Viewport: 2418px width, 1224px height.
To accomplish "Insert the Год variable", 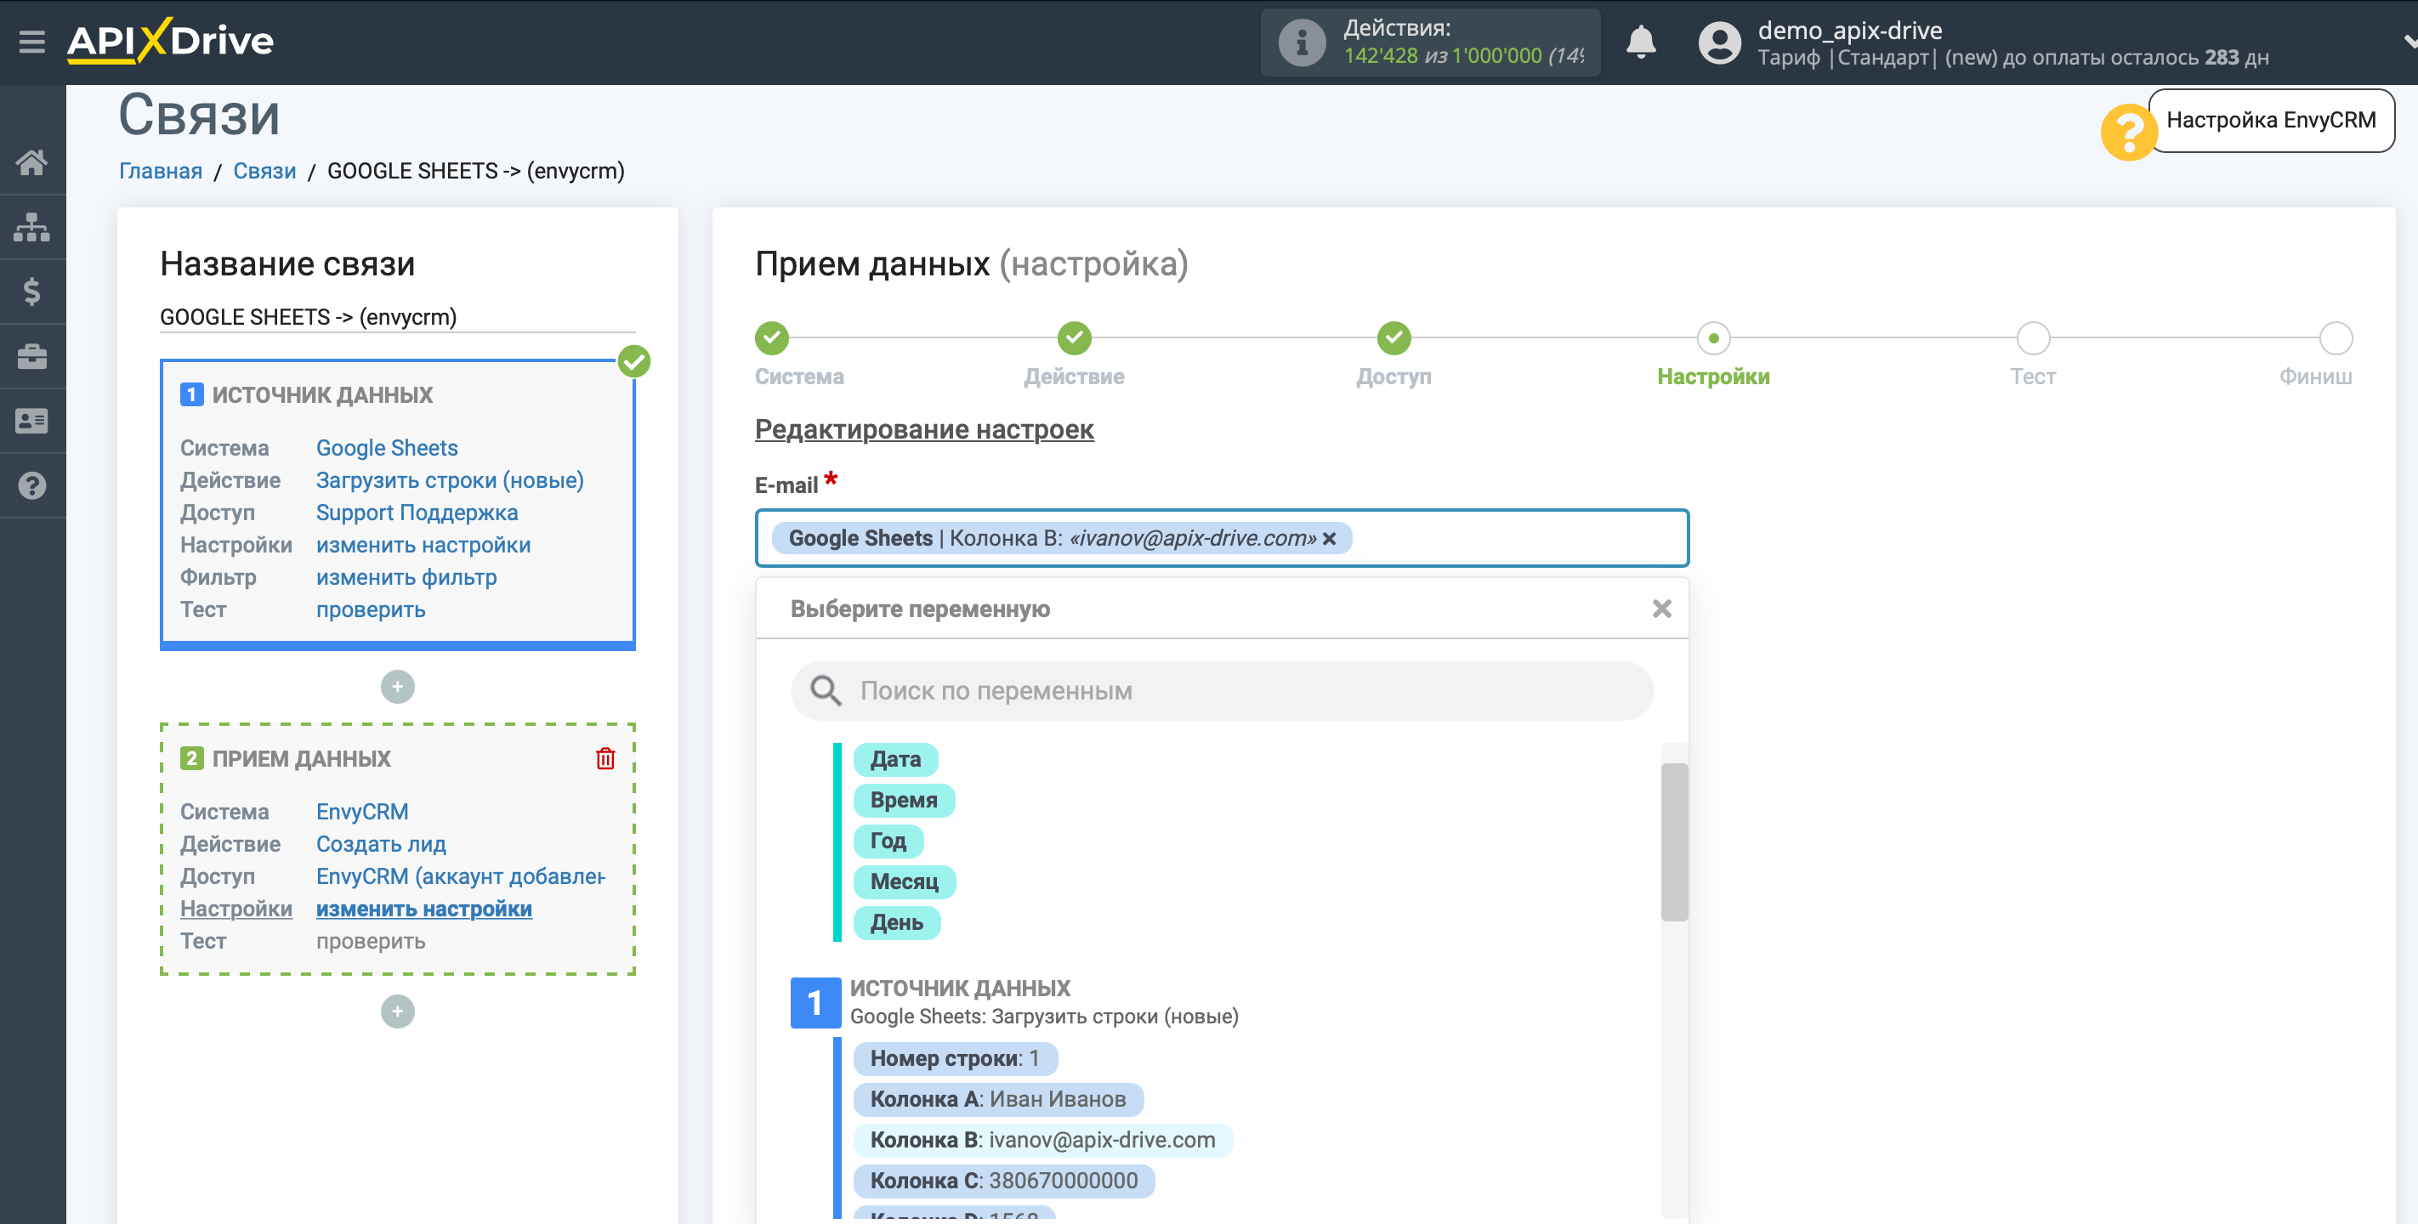I will [888, 841].
